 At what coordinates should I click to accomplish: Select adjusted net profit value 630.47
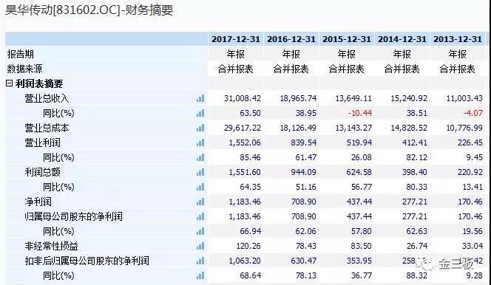coord(303,261)
